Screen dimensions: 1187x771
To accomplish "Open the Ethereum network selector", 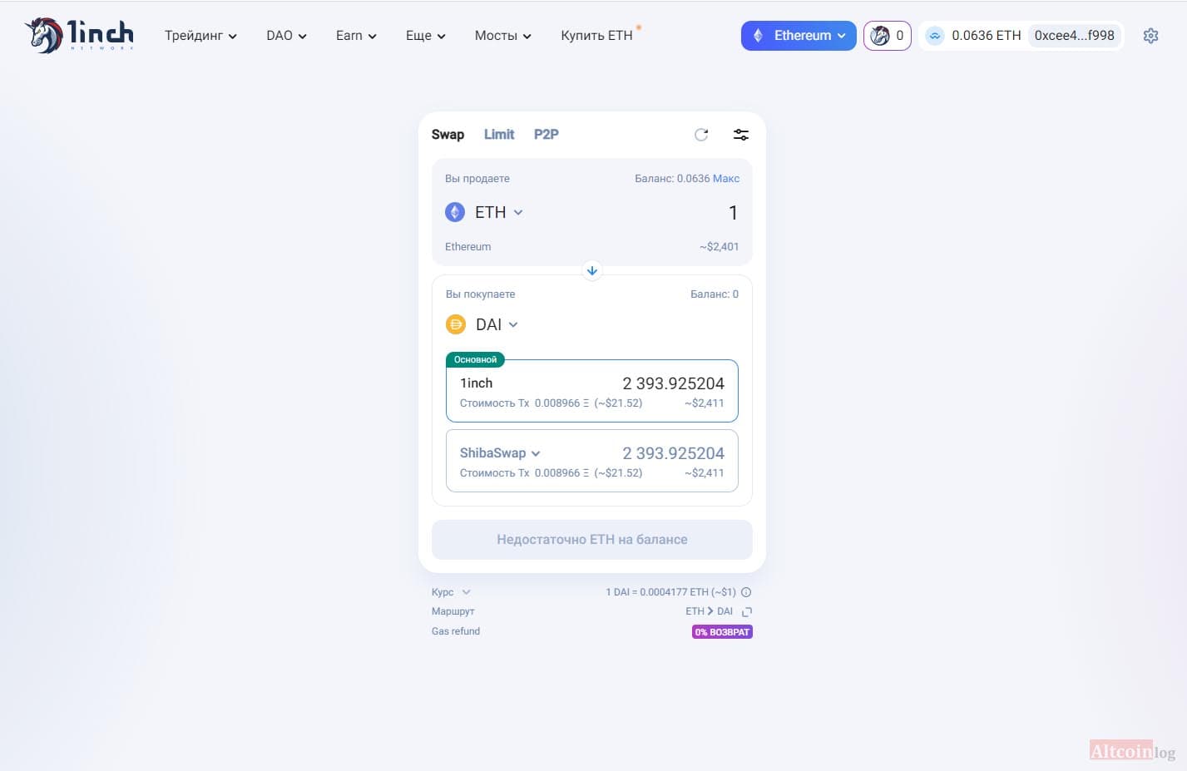I will pos(799,36).
